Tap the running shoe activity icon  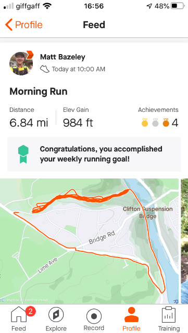click(x=45, y=69)
